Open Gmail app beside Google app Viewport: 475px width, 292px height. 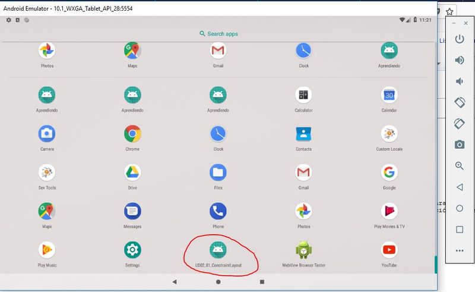pos(303,172)
